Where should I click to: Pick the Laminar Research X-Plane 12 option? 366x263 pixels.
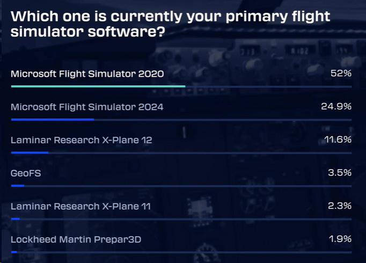pyautogui.click(x=82, y=140)
